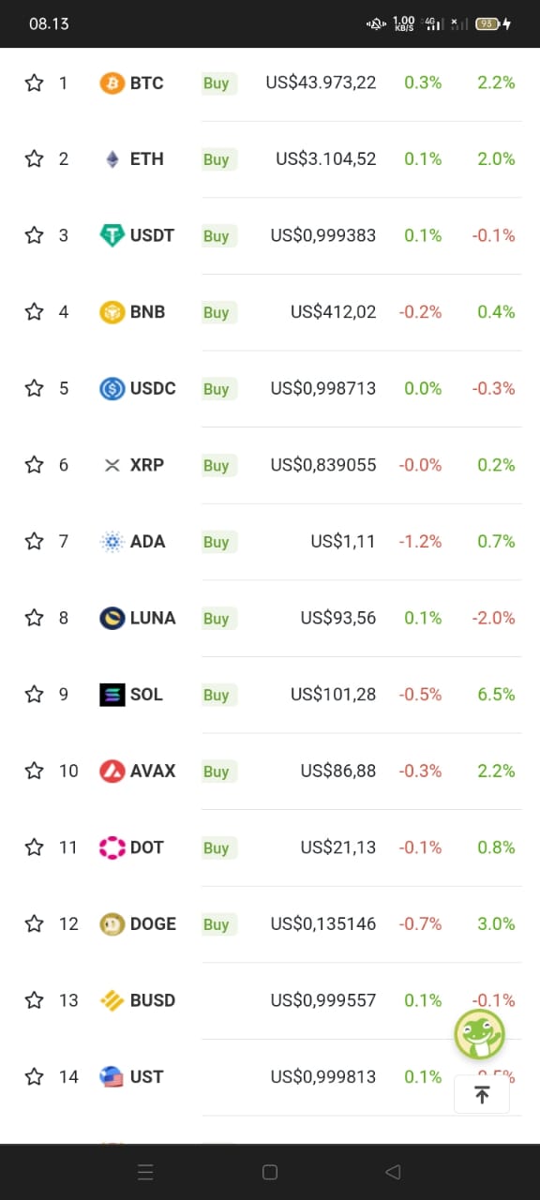This screenshot has height=1200, width=540.
Task: Open the green gecko mascot chat icon
Action: [x=479, y=1034]
